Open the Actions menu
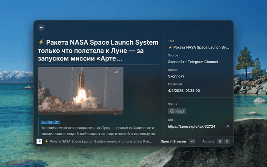This screenshot has height=167, width=267. pos(208,142)
